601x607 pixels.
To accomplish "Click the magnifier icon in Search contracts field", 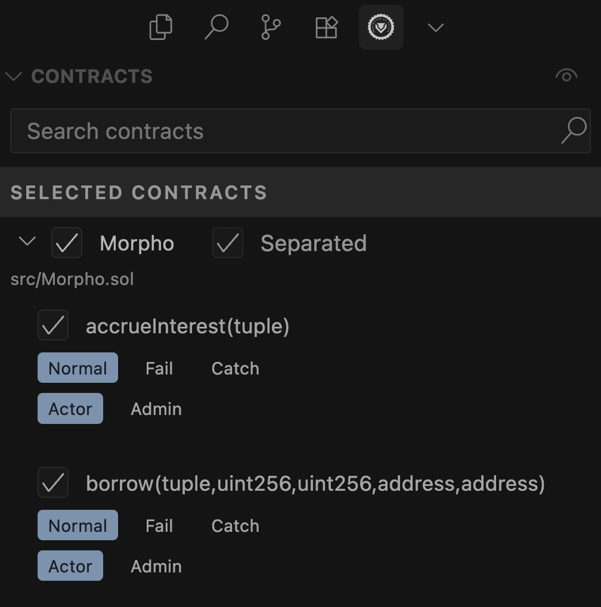I will [574, 131].
